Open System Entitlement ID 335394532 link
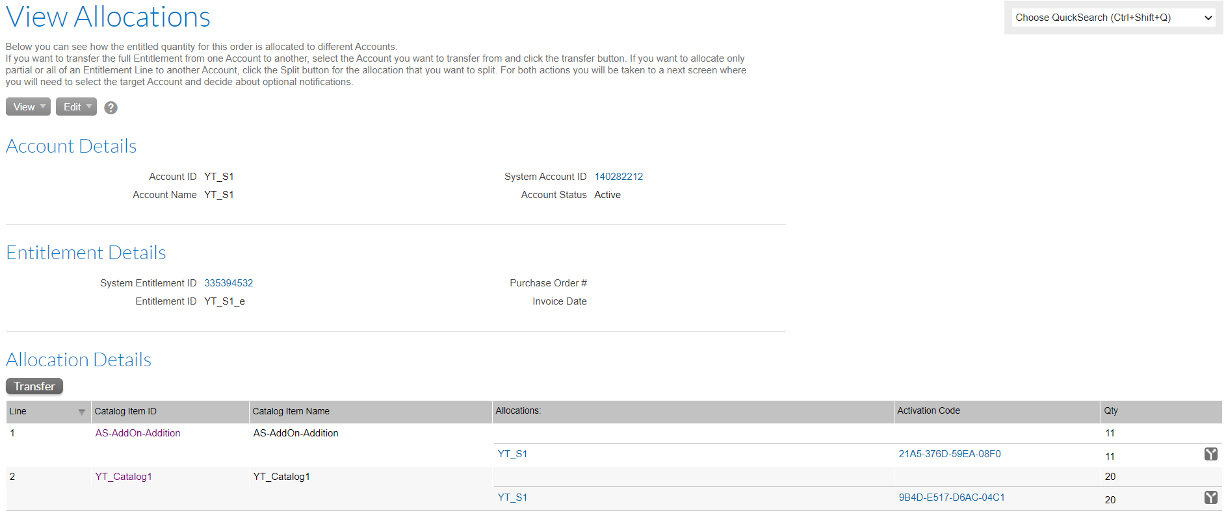The height and width of the screenshot is (515, 1226). point(229,283)
